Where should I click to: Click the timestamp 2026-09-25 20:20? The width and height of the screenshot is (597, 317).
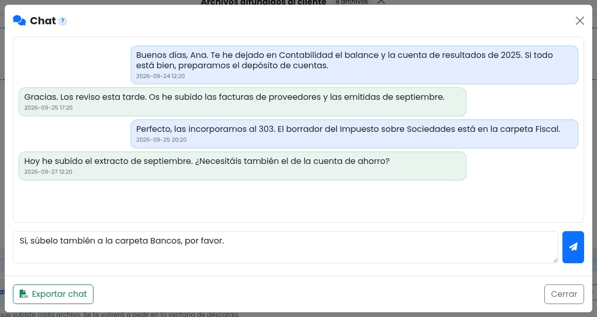[162, 140]
